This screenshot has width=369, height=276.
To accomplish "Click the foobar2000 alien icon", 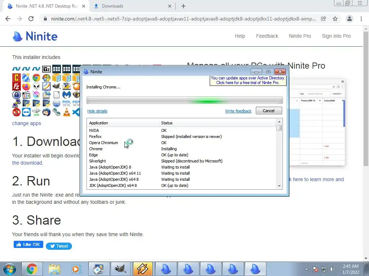I will pos(36,86).
